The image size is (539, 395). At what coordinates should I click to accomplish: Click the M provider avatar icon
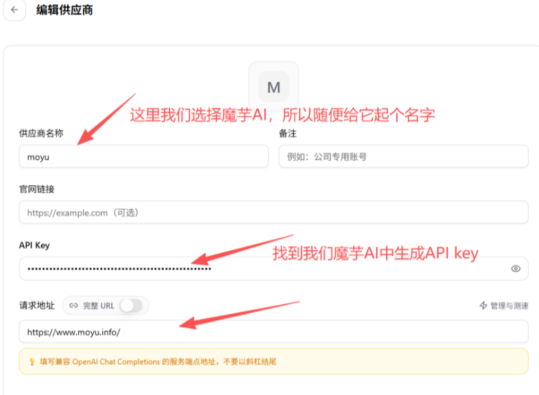coord(274,86)
